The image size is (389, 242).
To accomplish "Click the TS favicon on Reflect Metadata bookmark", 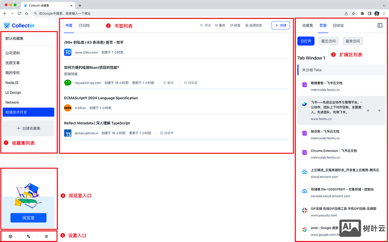I will click(x=68, y=133).
